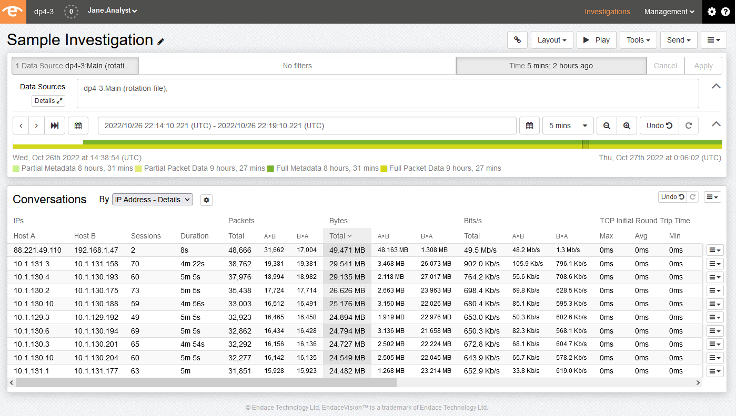Zoom out the time range

click(x=607, y=126)
